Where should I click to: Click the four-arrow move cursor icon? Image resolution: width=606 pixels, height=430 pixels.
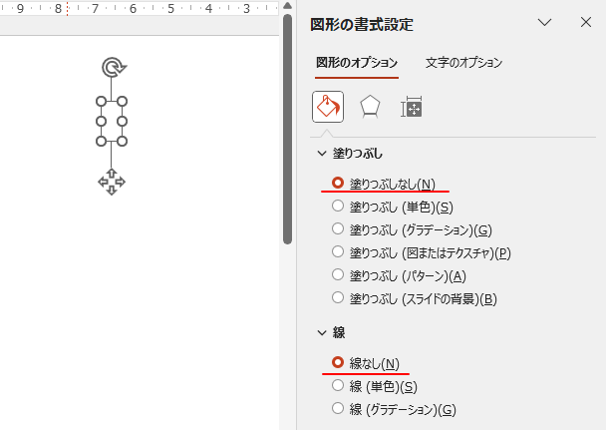tap(112, 182)
